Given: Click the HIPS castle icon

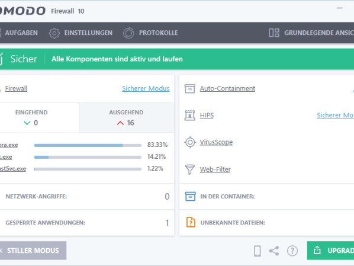Looking at the screenshot, I should click(x=190, y=116).
